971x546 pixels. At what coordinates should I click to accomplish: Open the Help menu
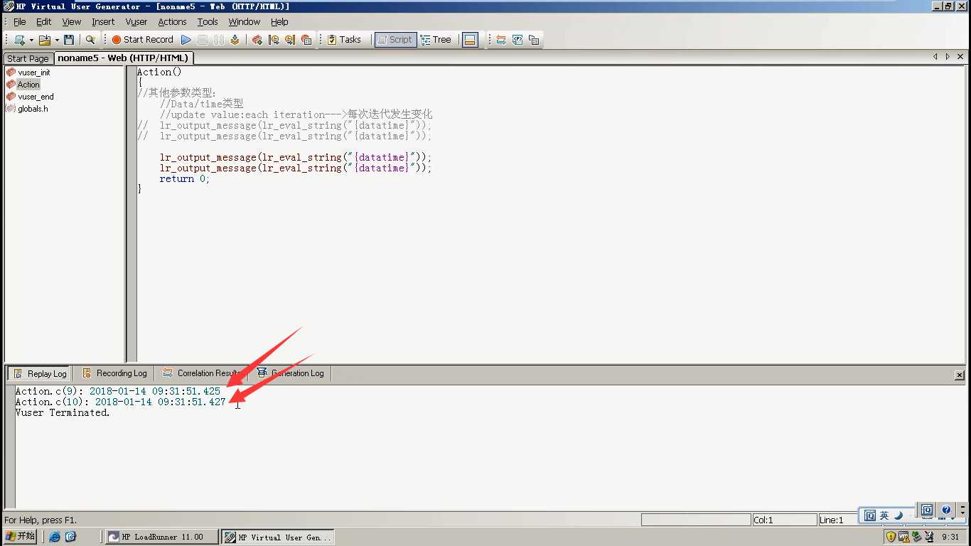pos(279,22)
